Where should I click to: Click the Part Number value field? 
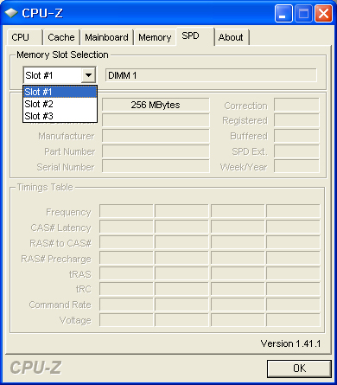point(156,151)
